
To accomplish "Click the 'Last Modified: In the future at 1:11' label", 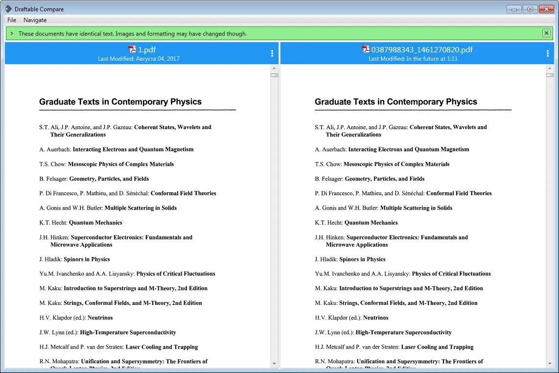I will coord(413,58).
